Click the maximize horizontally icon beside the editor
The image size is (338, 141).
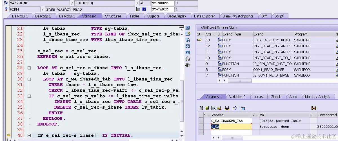(x=188, y=52)
